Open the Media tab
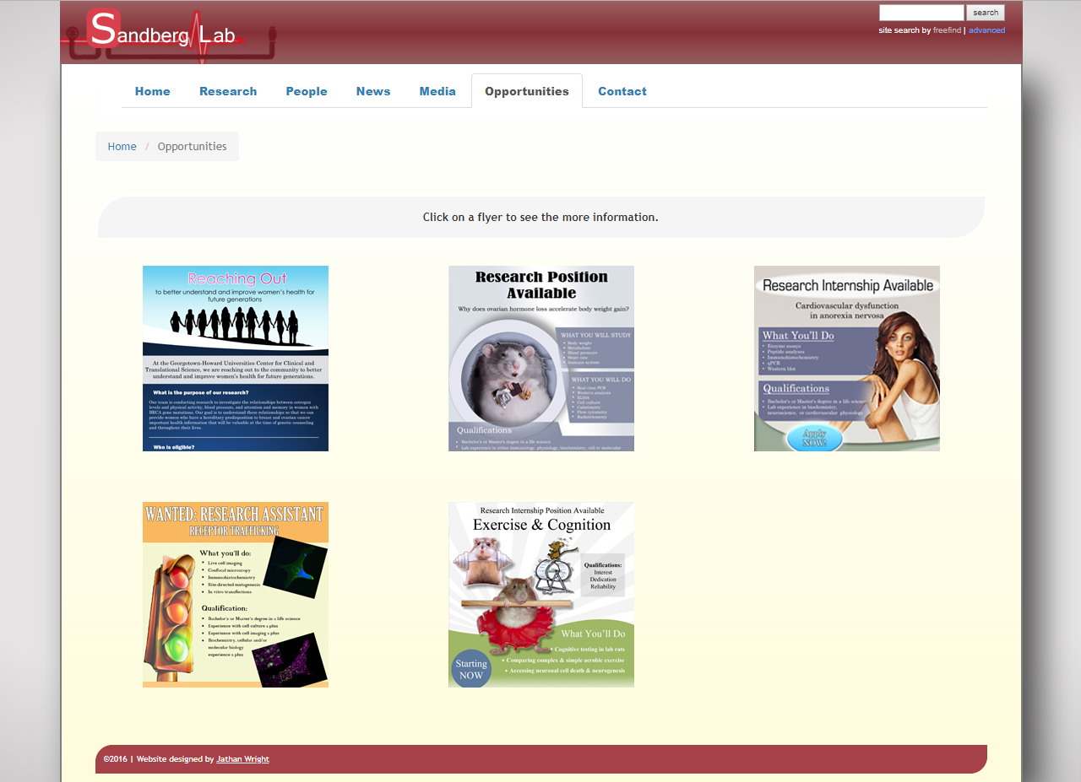This screenshot has height=782, width=1081. [437, 91]
